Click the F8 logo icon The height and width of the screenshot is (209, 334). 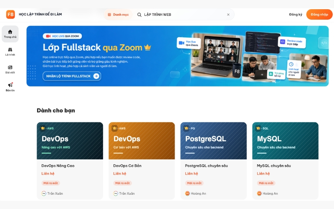click(10, 15)
